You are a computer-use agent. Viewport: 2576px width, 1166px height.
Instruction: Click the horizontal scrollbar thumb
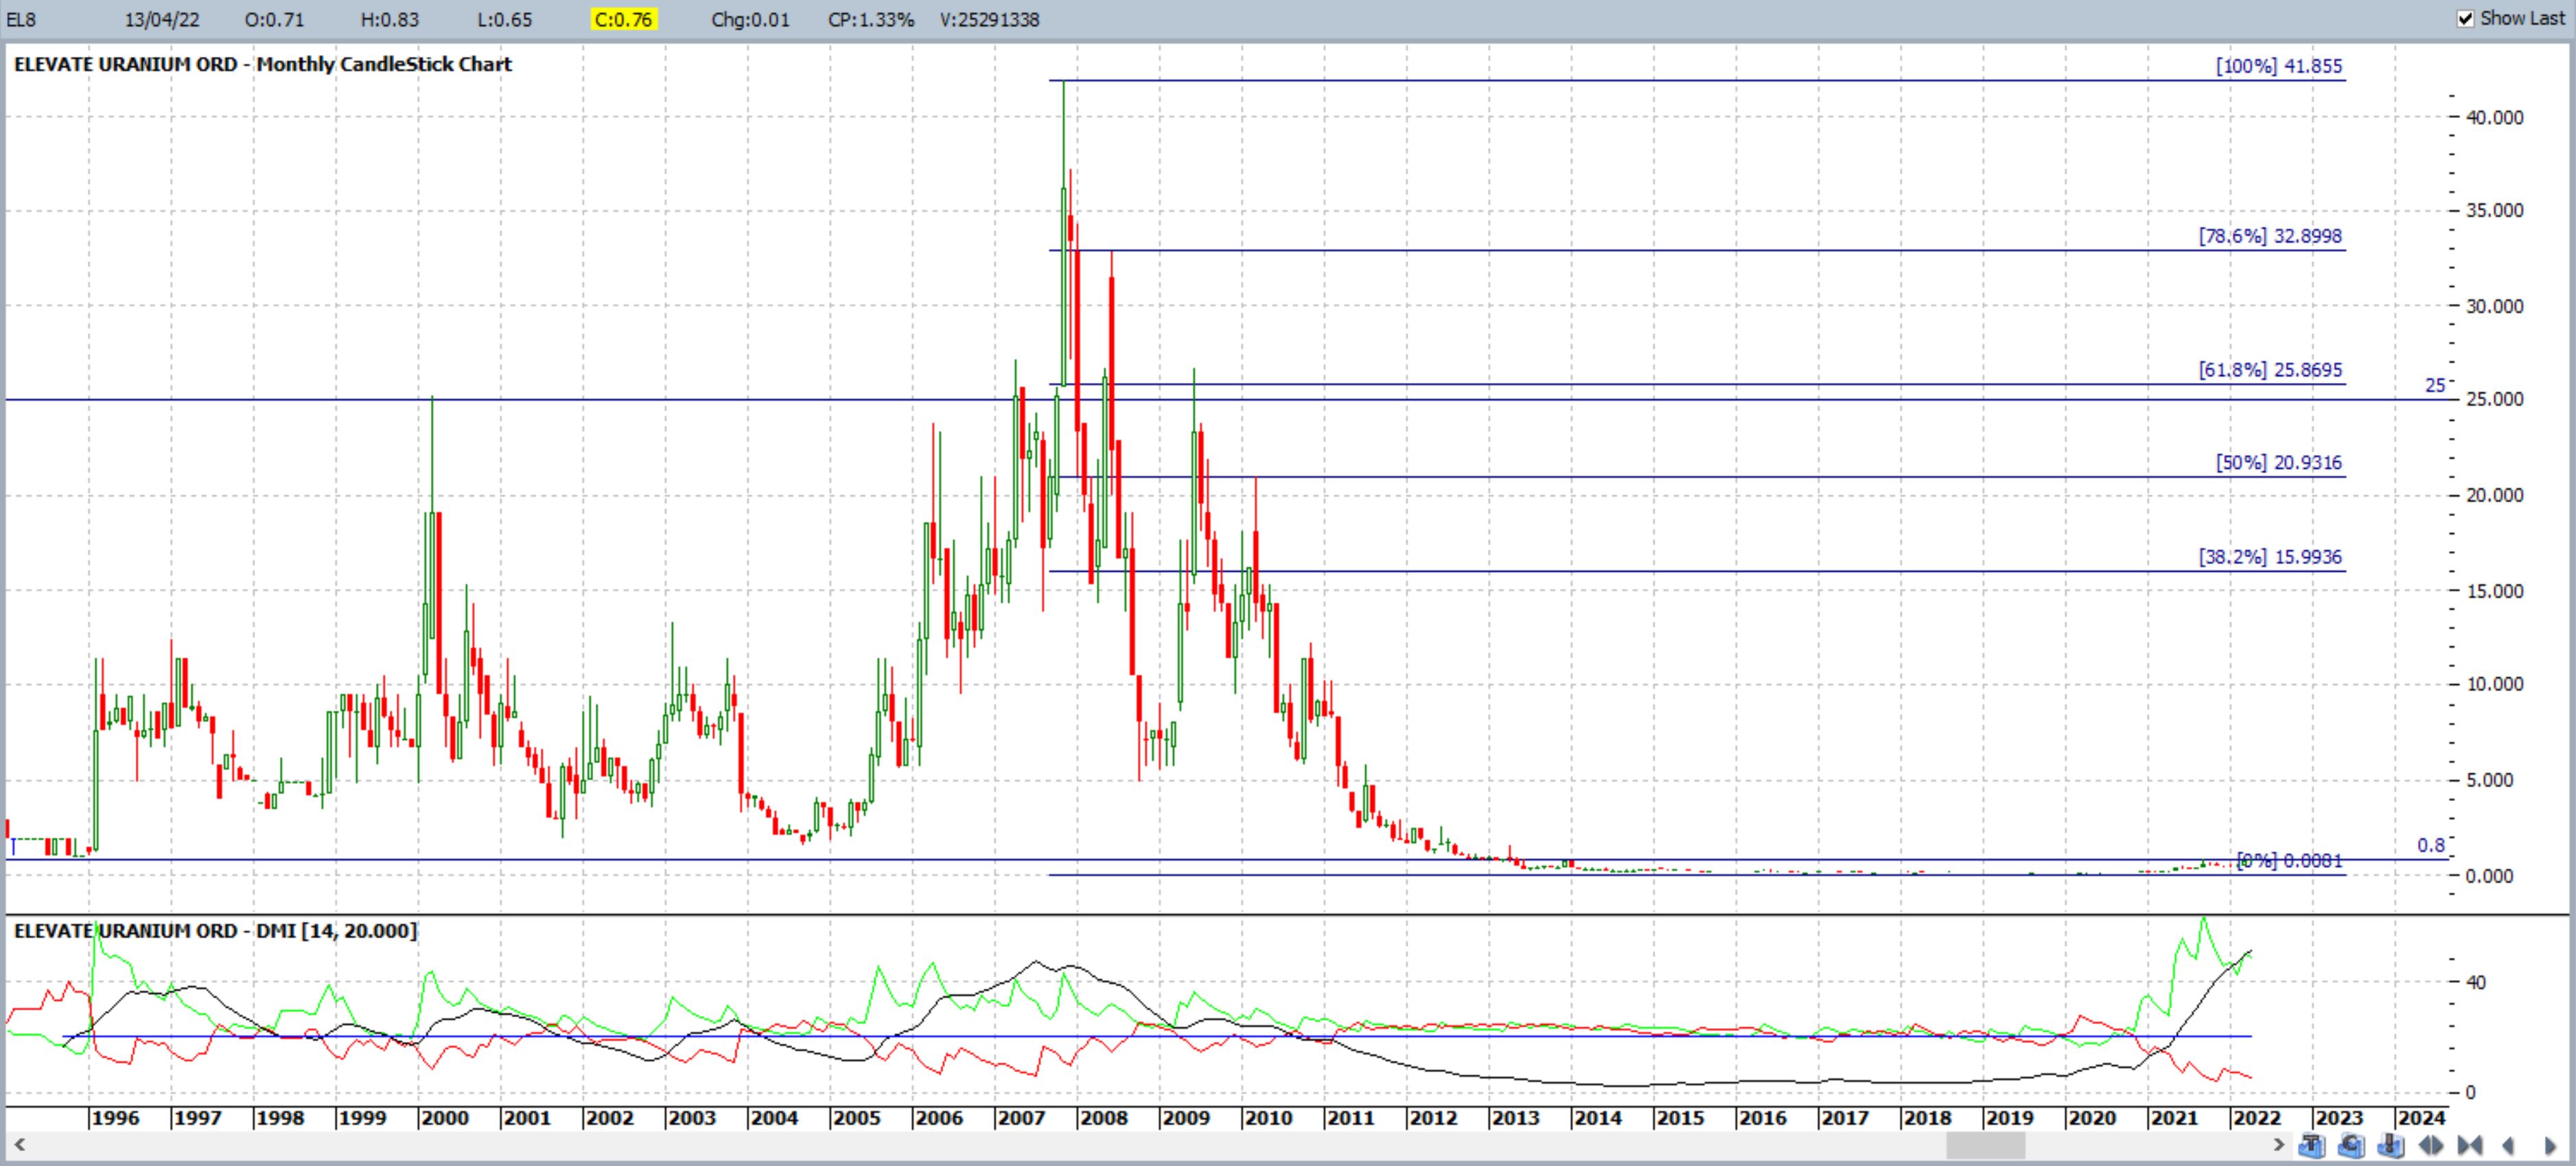[1985, 1145]
